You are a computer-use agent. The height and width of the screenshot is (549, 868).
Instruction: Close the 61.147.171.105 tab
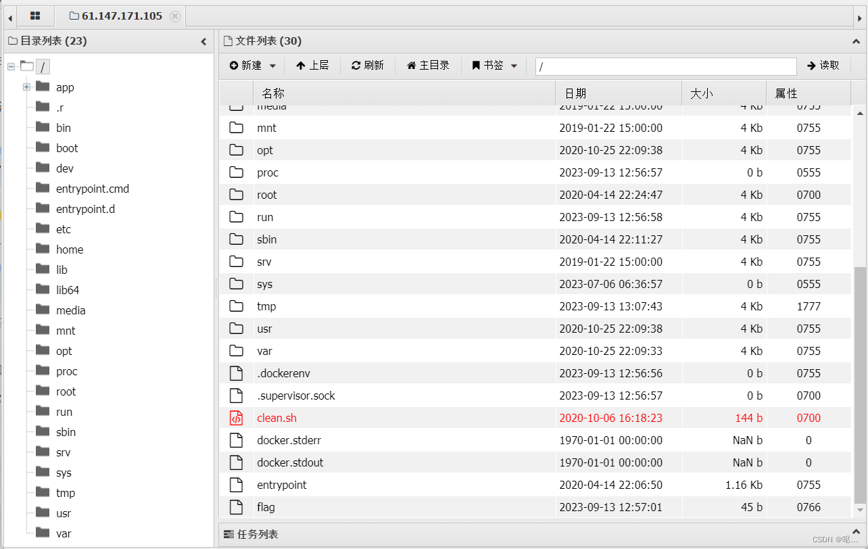pyautogui.click(x=175, y=16)
